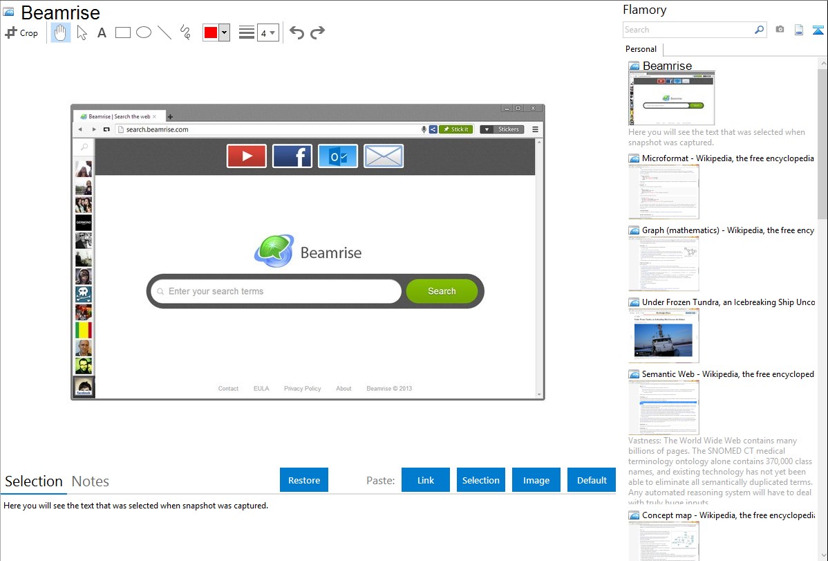Select Under Frozen Tundra snapshot title
The image size is (828, 561).
click(x=728, y=302)
